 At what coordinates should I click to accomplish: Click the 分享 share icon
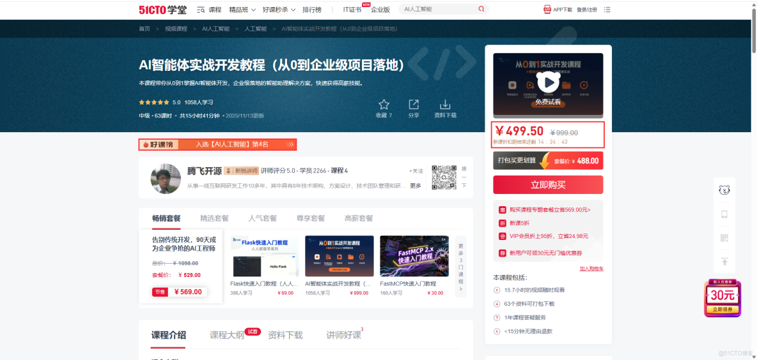[414, 105]
